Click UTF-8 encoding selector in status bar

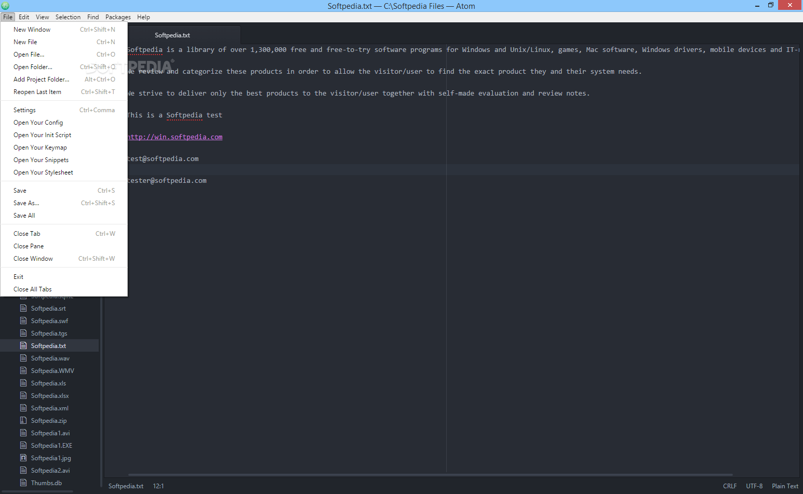[754, 486]
